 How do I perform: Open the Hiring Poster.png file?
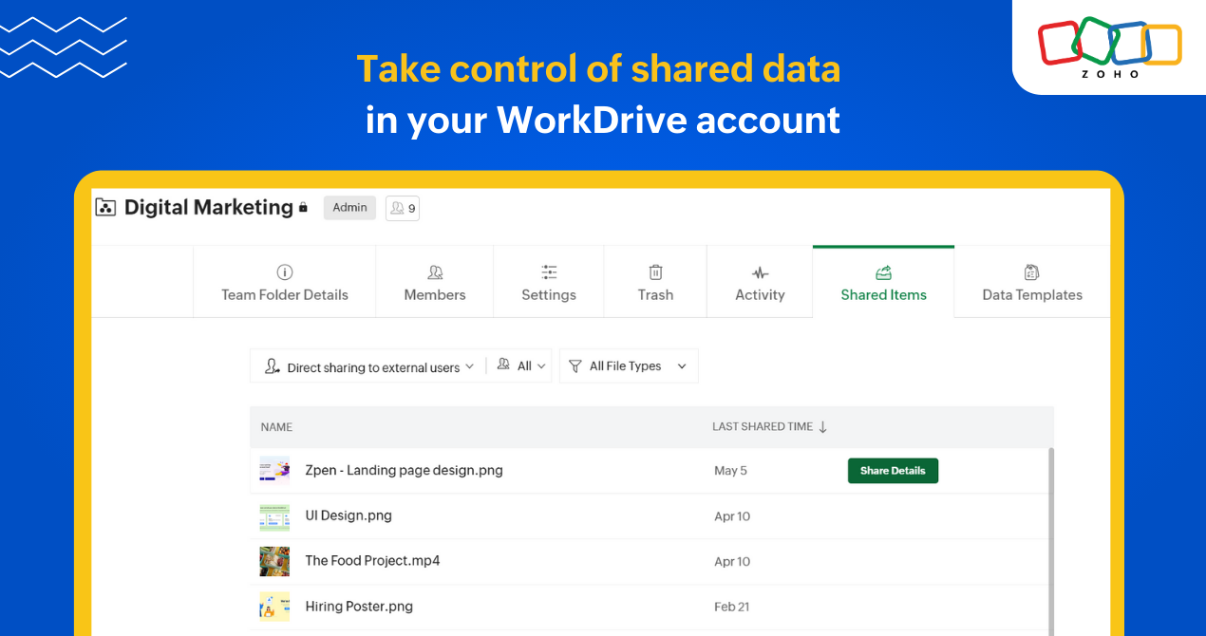pos(359,607)
